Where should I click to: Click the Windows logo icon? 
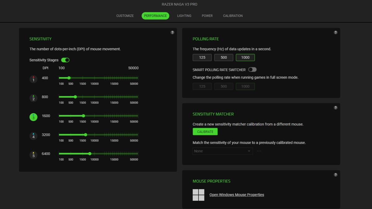pyautogui.click(x=198, y=195)
